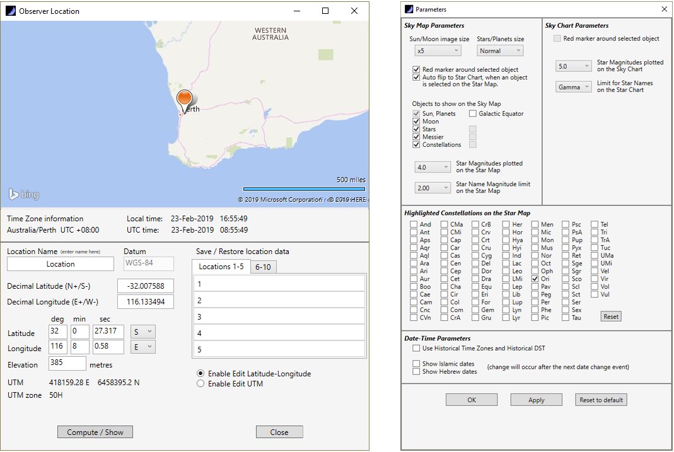The height and width of the screenshot is (452, 674).
Task: Click Close button in Observer Location
Action: coord(279,432)
